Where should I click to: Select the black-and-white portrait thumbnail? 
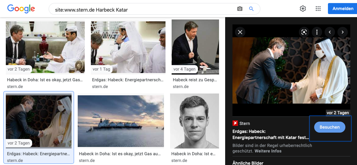195,121
